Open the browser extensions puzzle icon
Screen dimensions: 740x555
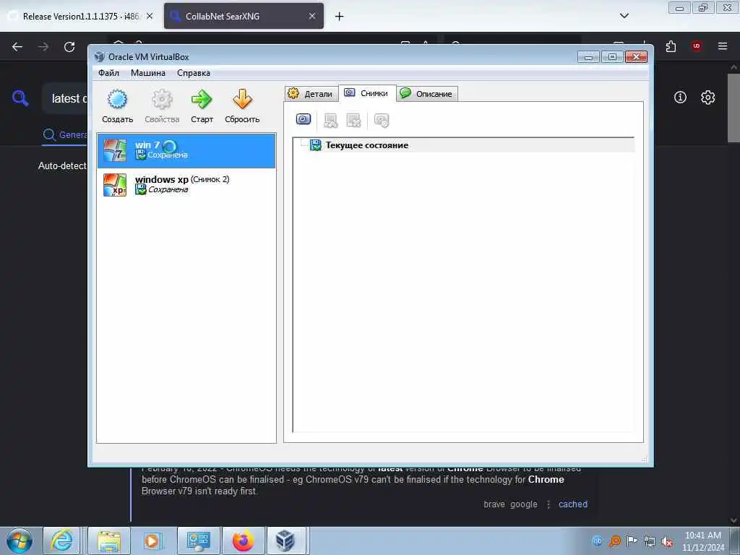tap(671, 46)
